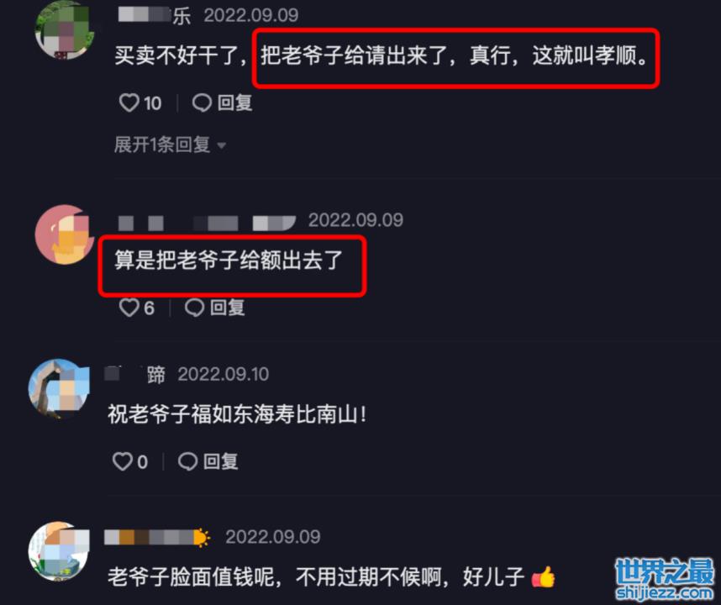Click username ending in 蹄
The height and width of the screenshot is (605, 721).
click(x=134, y=375)
